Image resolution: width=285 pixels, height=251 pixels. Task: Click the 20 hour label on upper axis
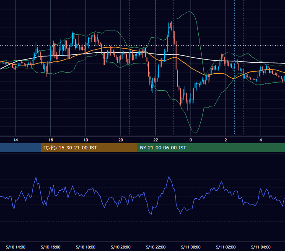121,140
